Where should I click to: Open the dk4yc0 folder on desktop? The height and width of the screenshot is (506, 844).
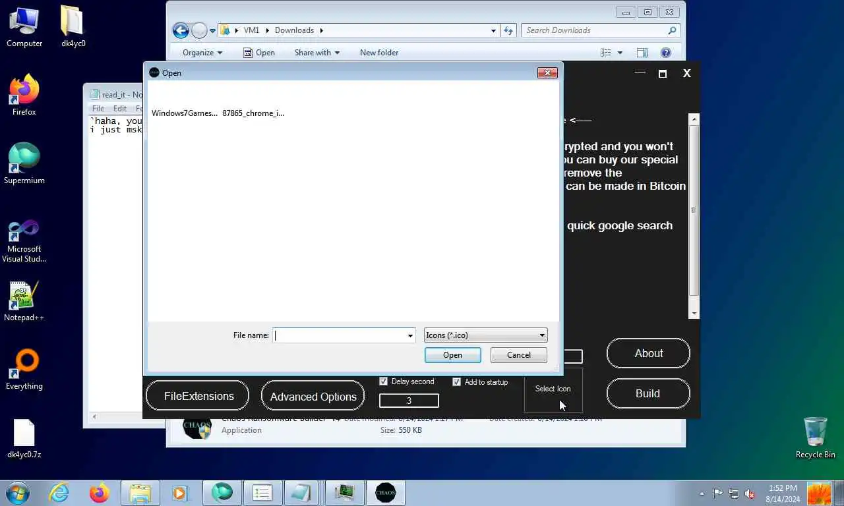73,27
